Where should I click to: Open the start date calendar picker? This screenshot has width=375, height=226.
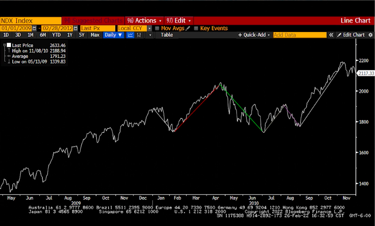coord(34,28)
